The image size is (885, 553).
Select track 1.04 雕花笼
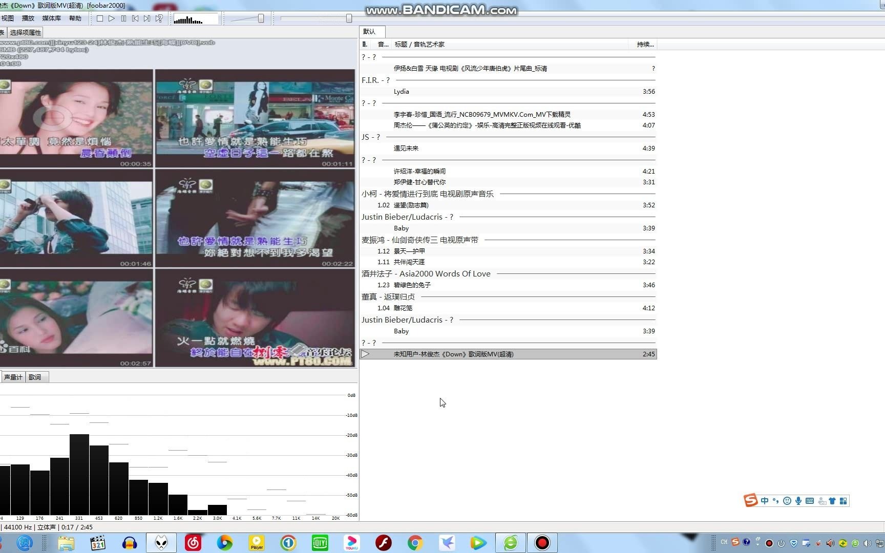(508, 308)
